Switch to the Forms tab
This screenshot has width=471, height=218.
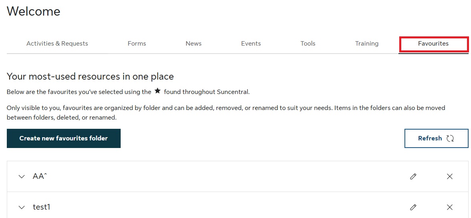click(137, 44)
